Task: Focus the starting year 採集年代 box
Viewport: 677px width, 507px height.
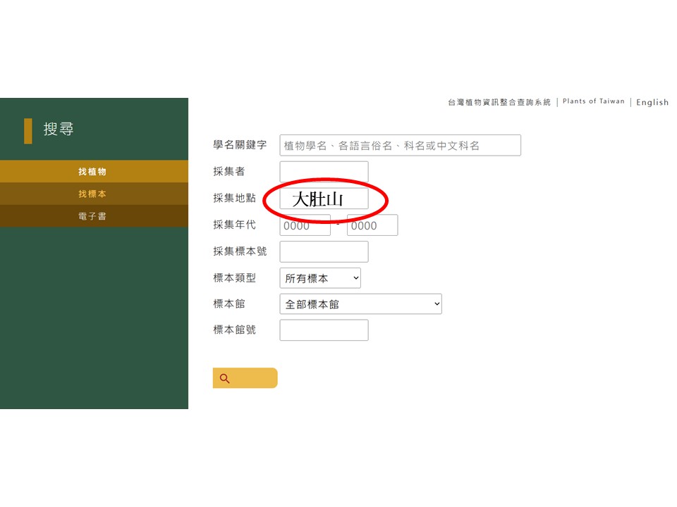Action: pos(305,225)
